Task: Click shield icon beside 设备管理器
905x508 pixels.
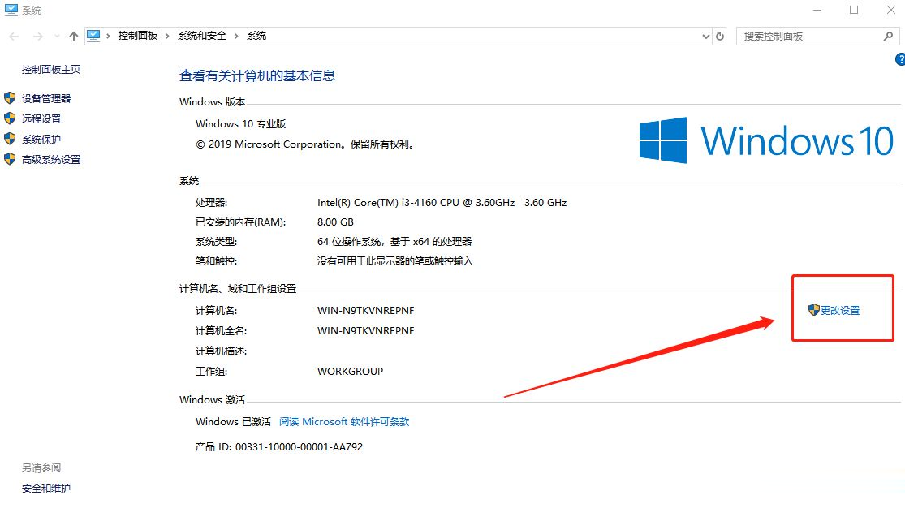Action: 10,98
